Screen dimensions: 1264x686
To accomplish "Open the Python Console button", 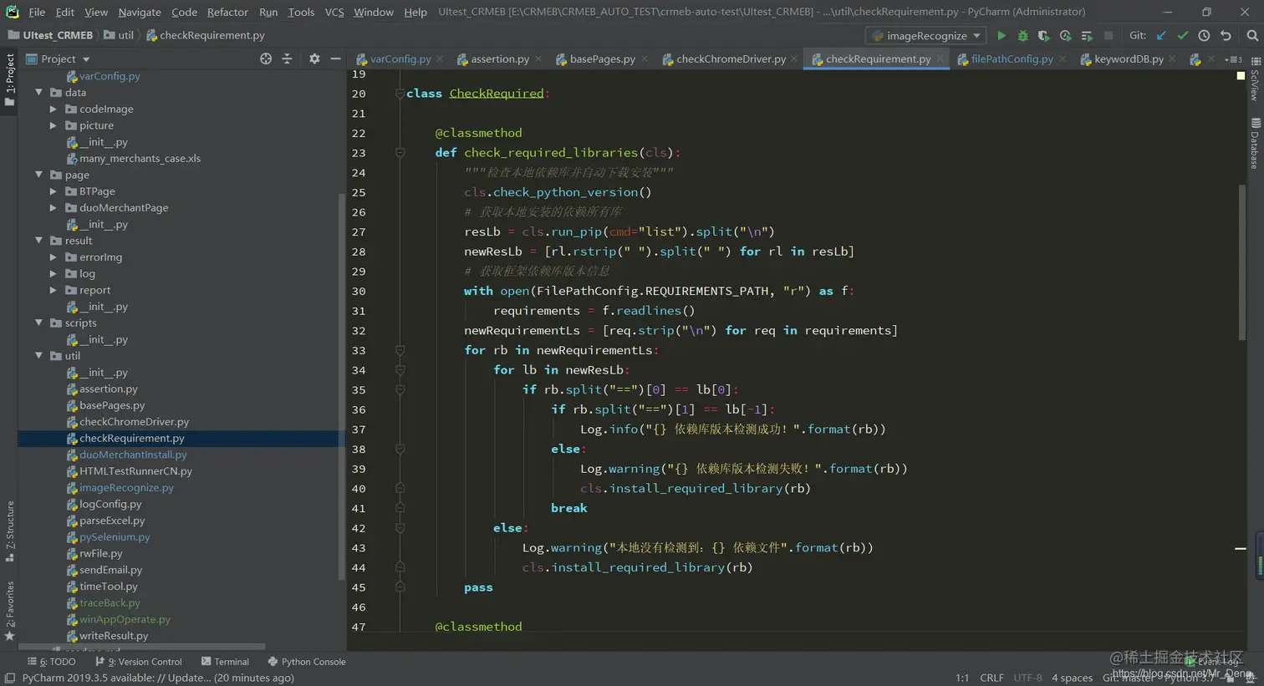I will click(x=306, y=662).
